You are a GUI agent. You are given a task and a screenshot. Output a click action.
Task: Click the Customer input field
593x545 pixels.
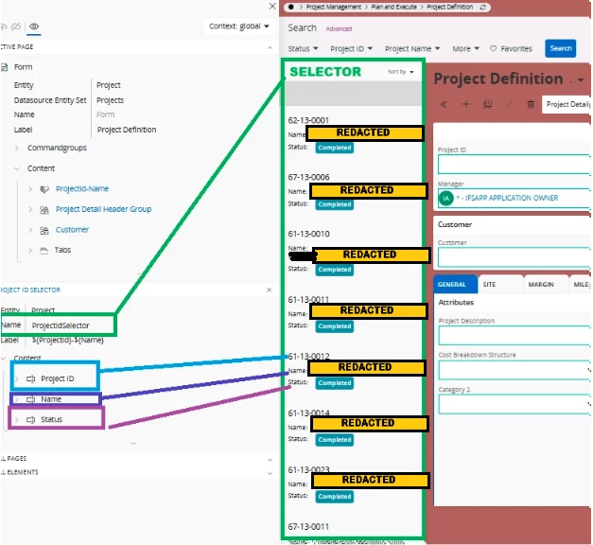pyautogui.click(x=515, y=257)
